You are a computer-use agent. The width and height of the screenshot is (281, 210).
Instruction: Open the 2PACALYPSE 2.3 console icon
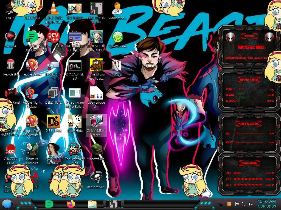click(75, 70)
